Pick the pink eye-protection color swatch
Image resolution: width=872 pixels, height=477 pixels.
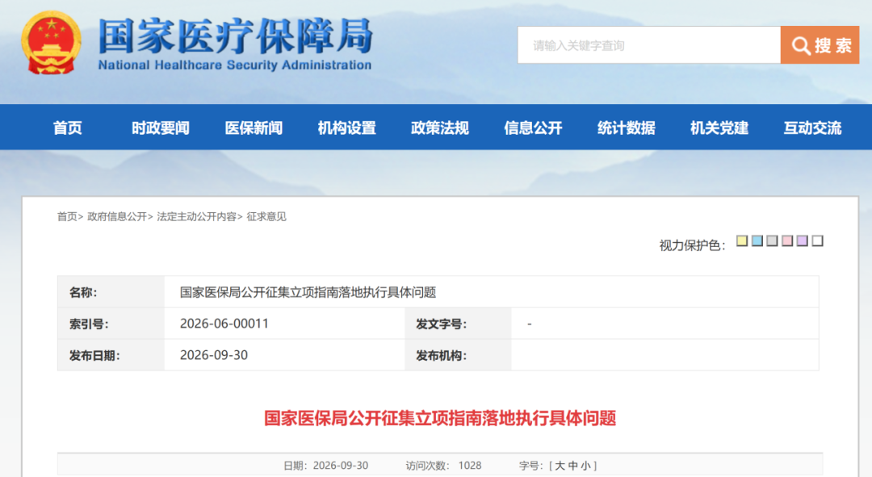(787, 241)
